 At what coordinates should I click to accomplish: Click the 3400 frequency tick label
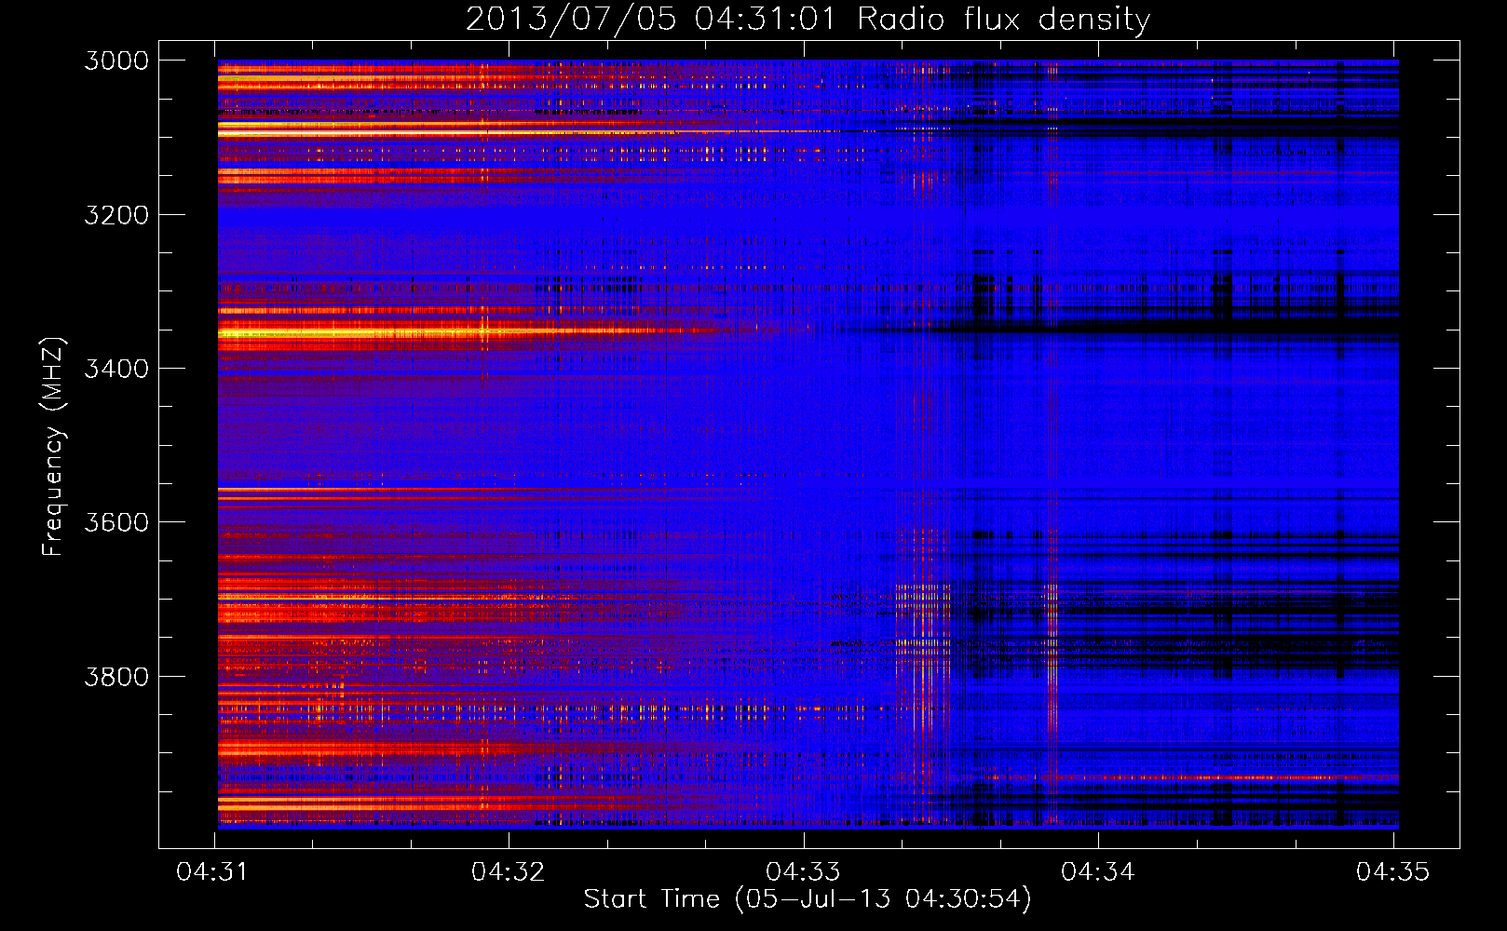coord(116,369)
